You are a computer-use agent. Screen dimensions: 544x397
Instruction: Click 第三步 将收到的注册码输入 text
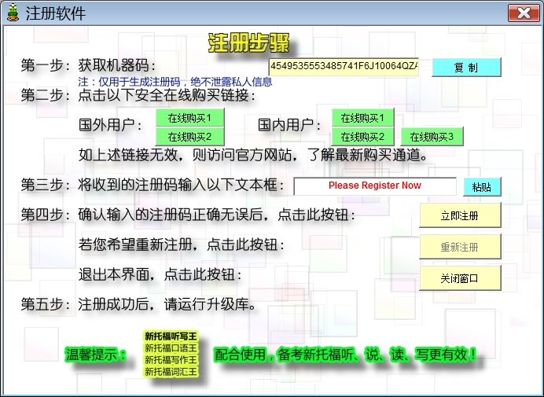pyautogui.click(x=152, y=185)
